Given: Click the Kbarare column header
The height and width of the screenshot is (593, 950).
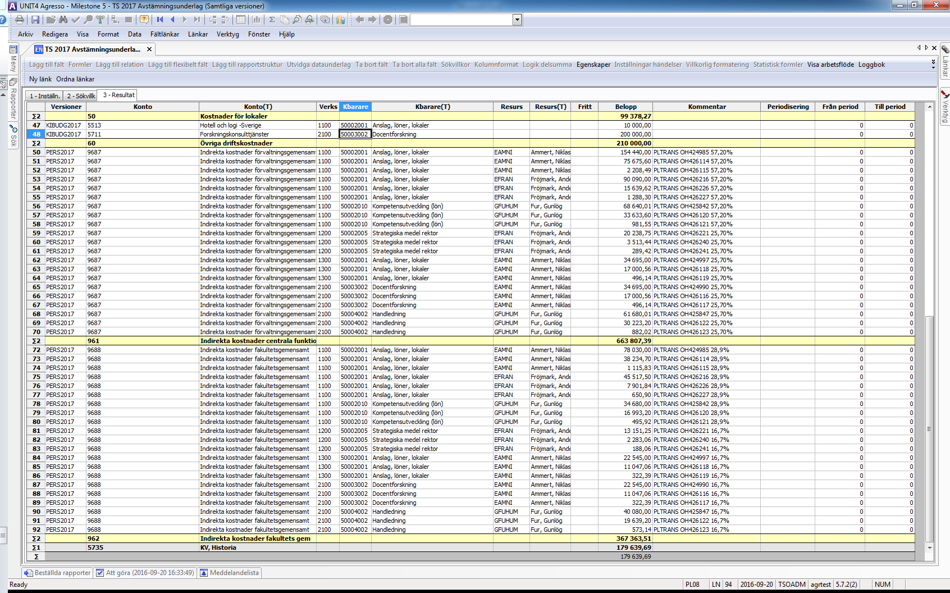Looking at the screenshot, I should coord(355,107).
